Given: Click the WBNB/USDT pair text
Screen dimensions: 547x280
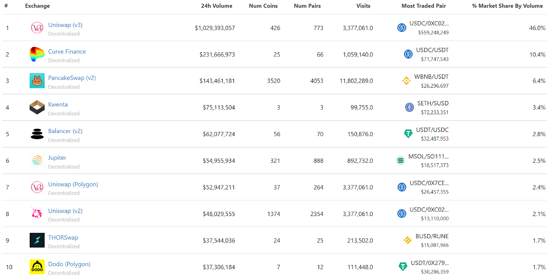Looking at the screenshot, I should [431, 77].
